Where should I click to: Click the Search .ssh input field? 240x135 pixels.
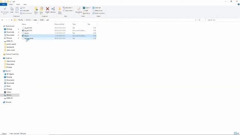[x=221, y=20]
